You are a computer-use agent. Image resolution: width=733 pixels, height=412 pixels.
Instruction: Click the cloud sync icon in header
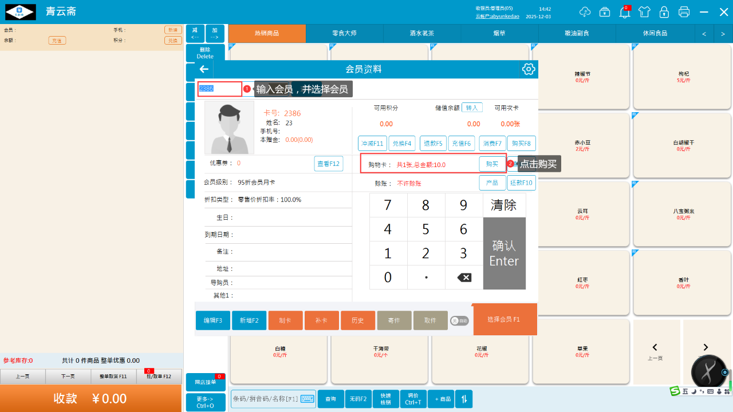(585, 12)
